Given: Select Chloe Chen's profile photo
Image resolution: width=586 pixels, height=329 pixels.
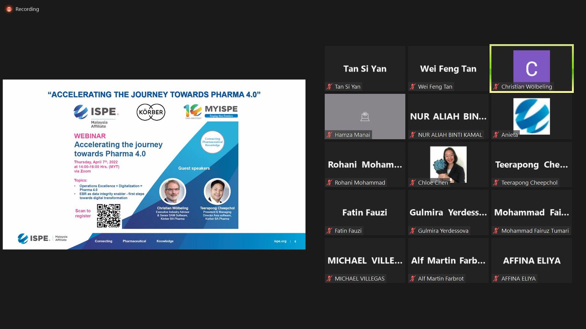Looking at the screenshot, I should click(x=448, y=164).
